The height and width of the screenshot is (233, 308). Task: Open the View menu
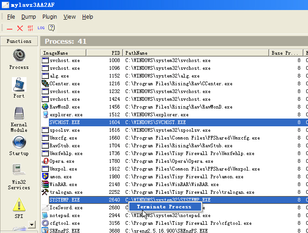(x=69, y=17)
